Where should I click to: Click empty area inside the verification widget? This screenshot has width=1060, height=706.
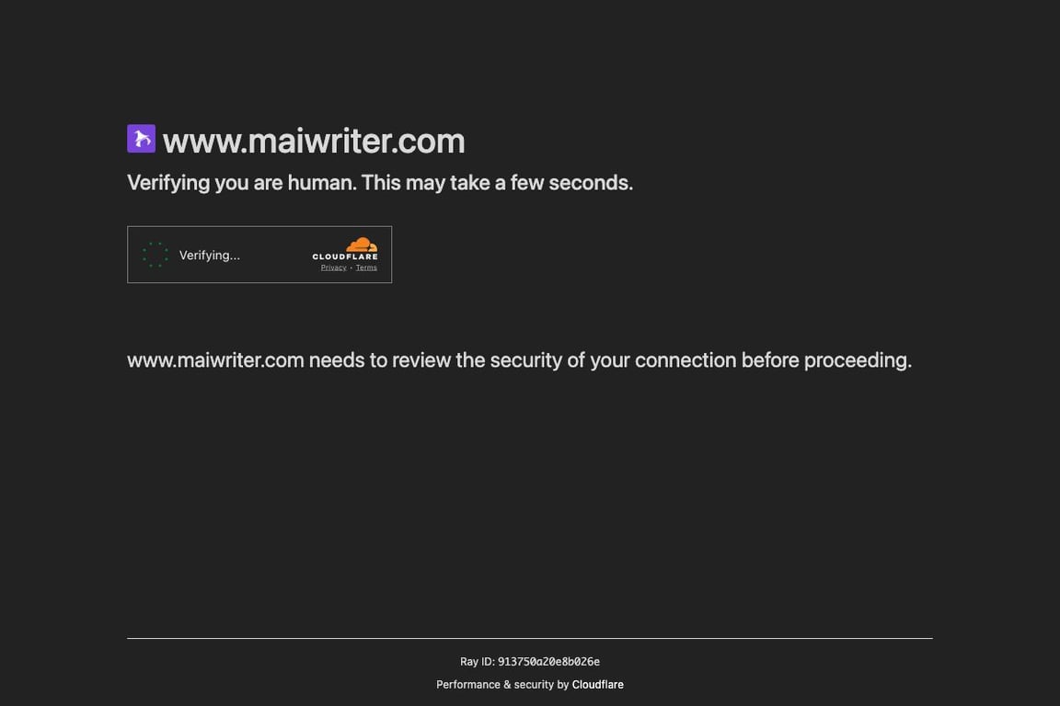pos(276,255)
